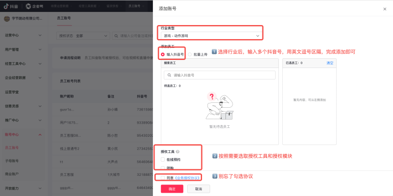Click the 用户1675... account row name
Screen dimensions: 393x196
(69, 122)
